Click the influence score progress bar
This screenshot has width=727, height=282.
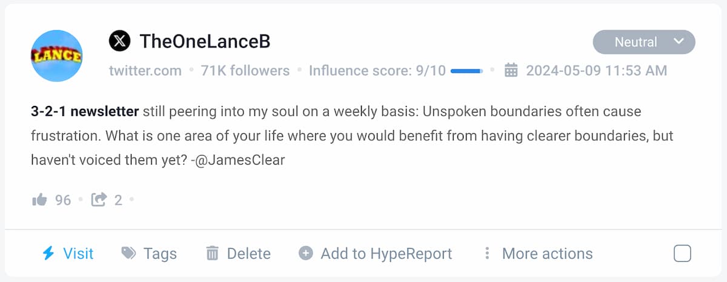tap(466, 71)
